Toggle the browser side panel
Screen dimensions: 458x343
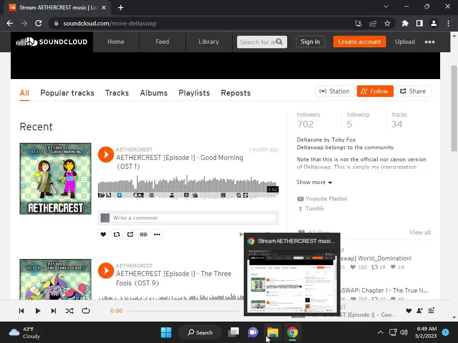420,23
